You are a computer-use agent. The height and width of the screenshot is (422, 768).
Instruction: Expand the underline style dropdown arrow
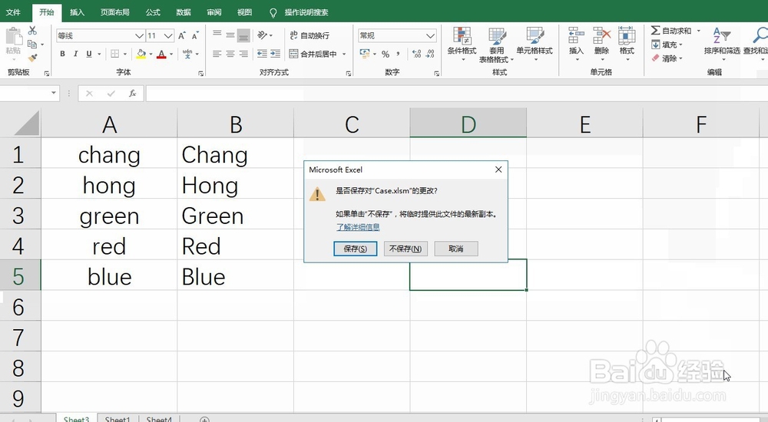click(x=99, y=54)
